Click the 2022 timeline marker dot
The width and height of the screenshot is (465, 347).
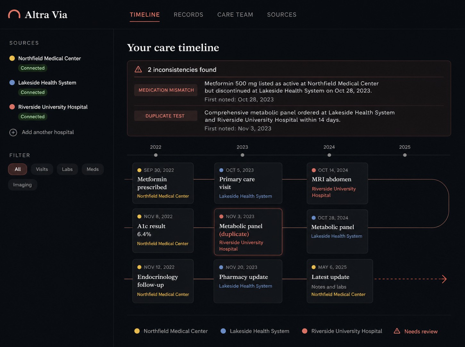click(156, 155)
